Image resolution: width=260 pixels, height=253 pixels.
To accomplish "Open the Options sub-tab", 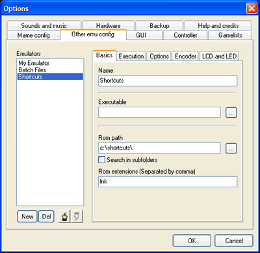I will pyautogui.click(x=159, y=56).
